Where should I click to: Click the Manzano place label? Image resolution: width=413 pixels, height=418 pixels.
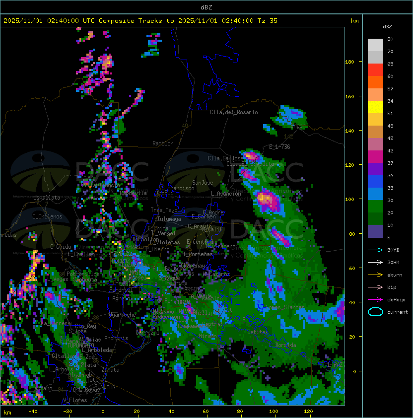(x=42, y=388)
